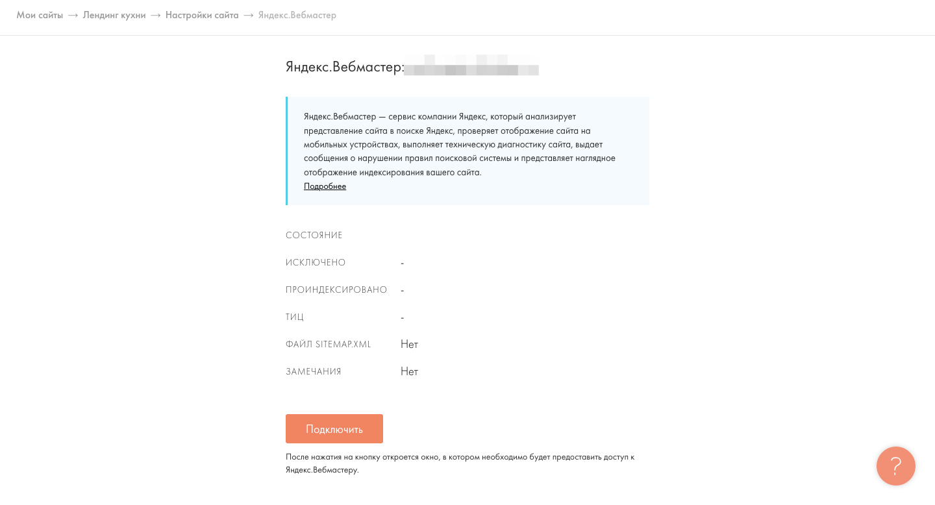Open the help question mark button

[x=895, y=466]
